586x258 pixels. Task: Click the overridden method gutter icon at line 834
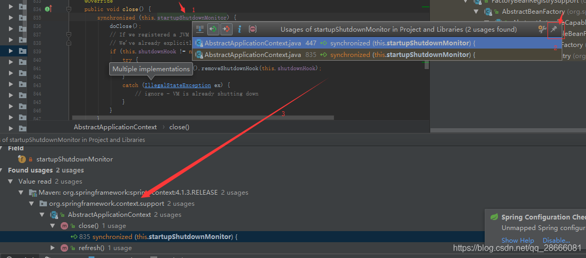click(x=48, y=9)
